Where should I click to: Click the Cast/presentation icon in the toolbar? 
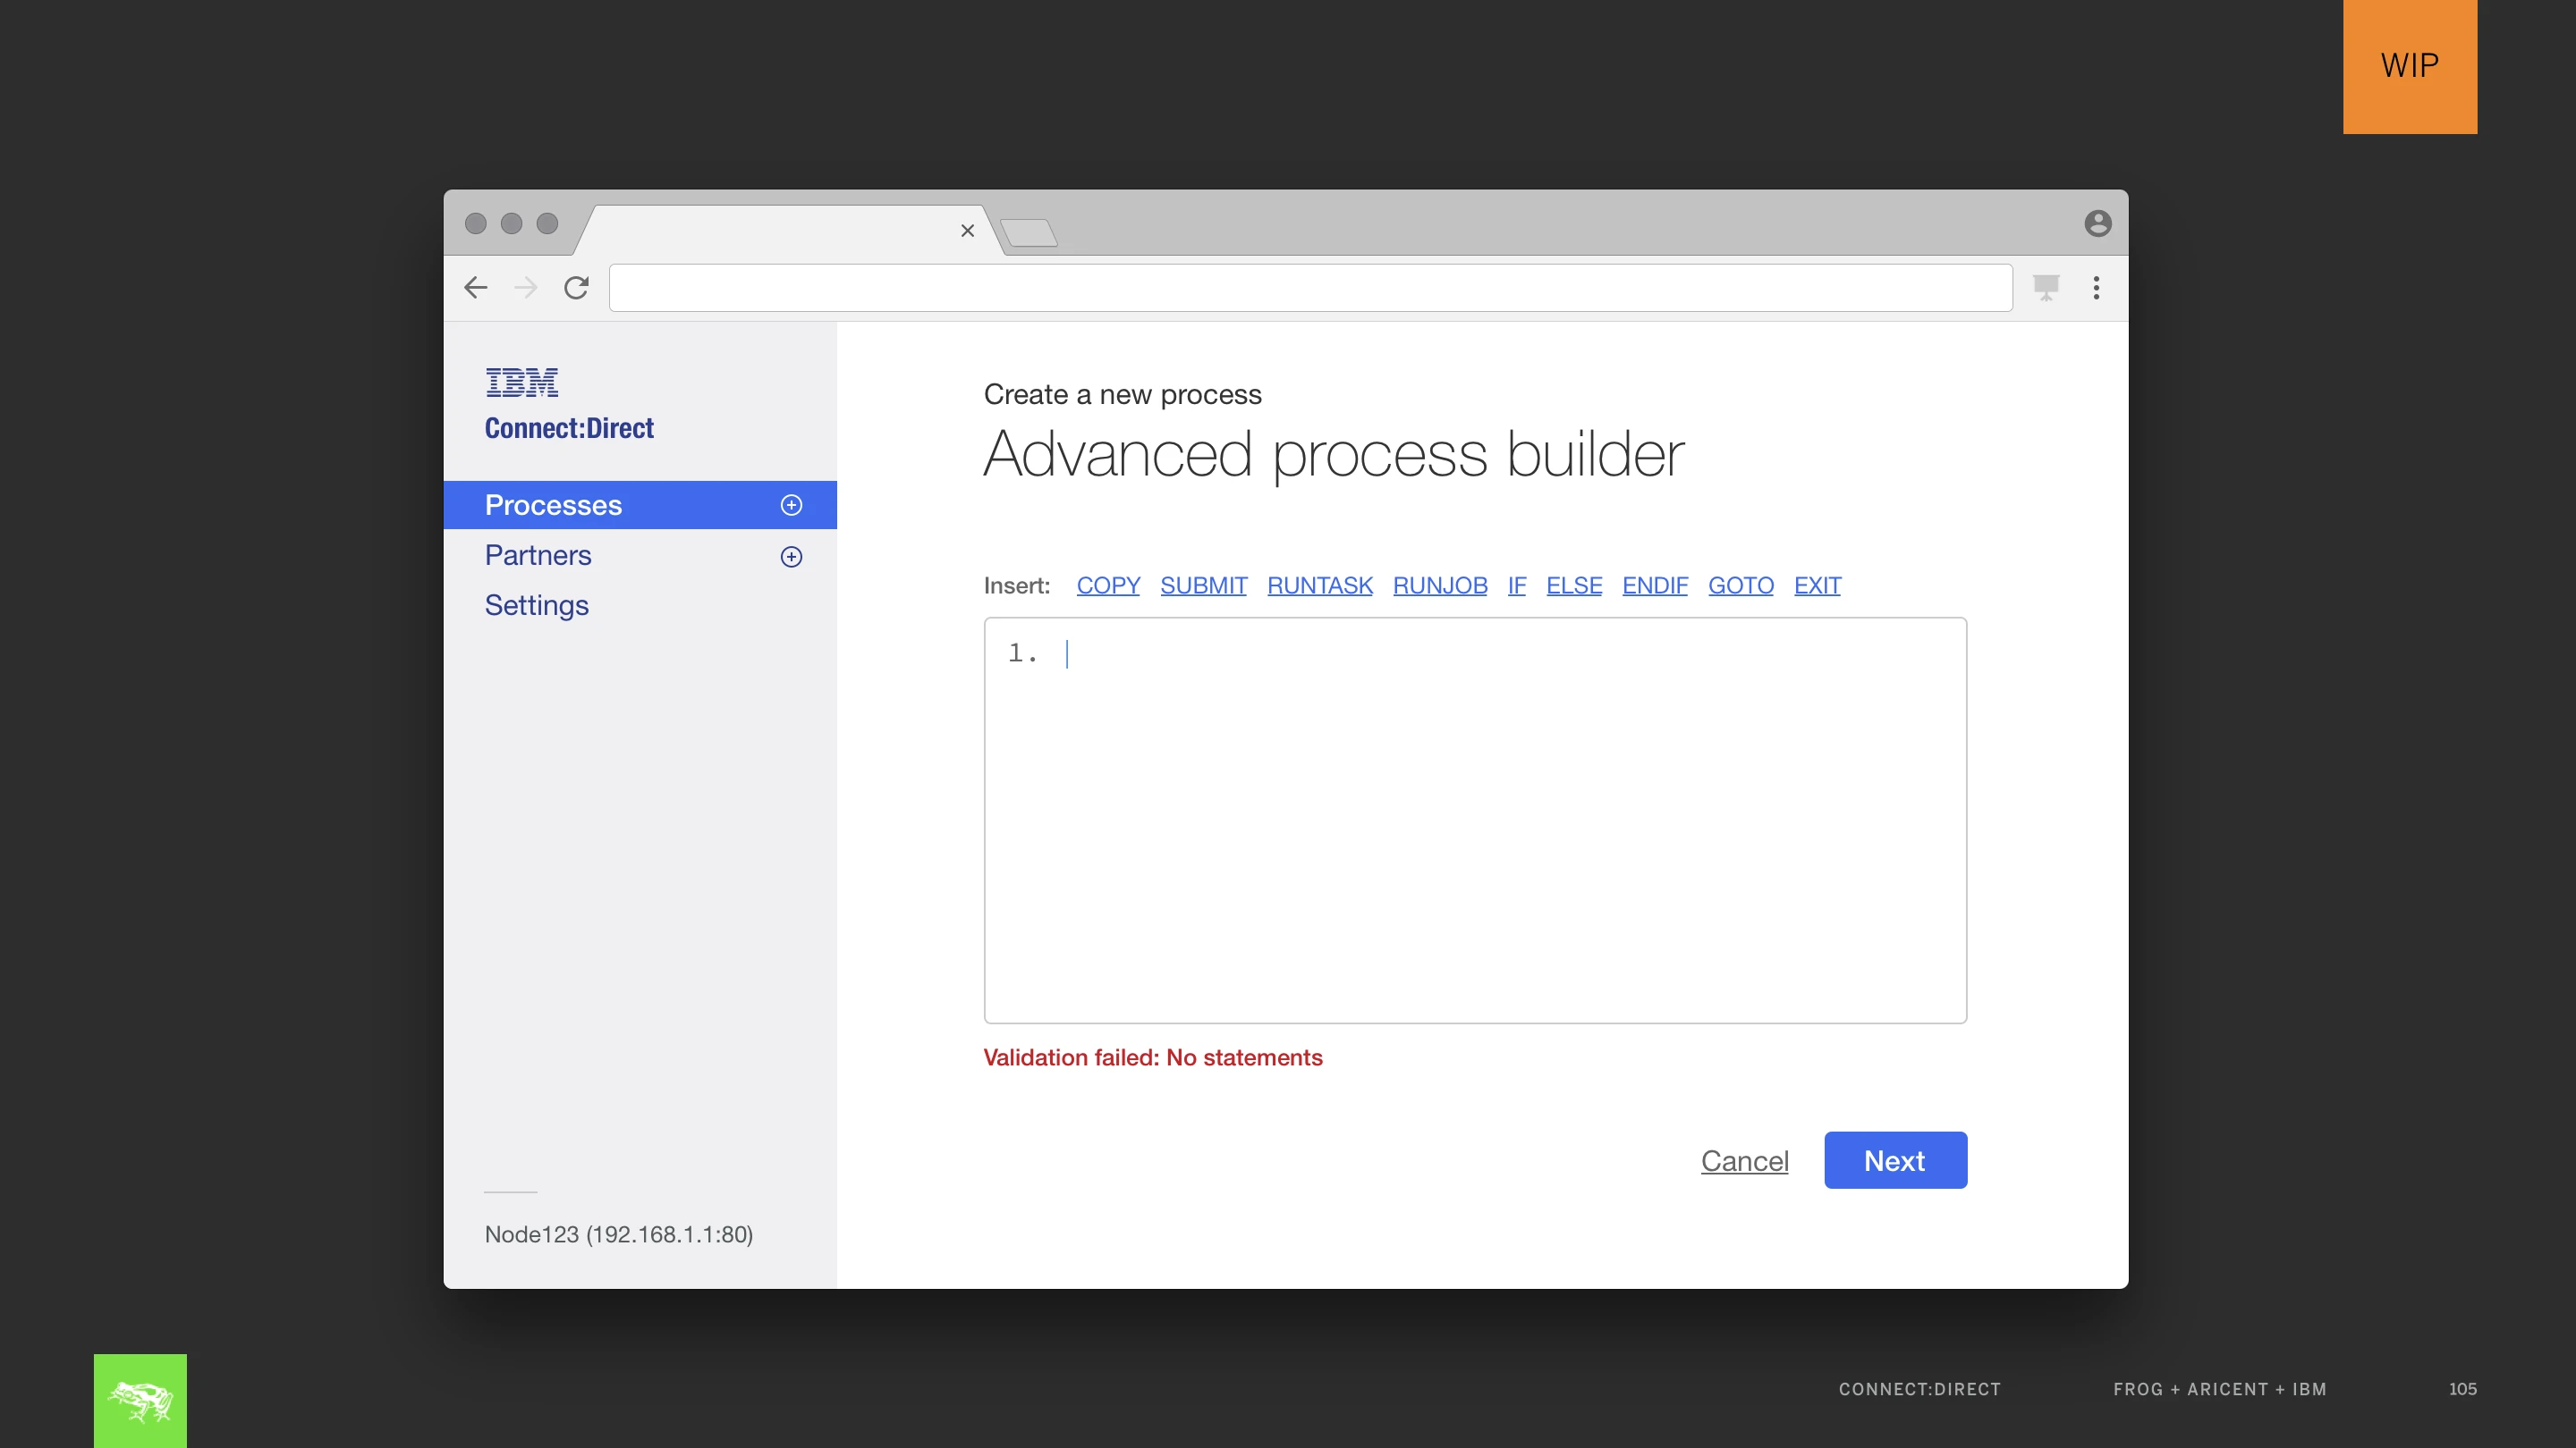(2046, 288)
